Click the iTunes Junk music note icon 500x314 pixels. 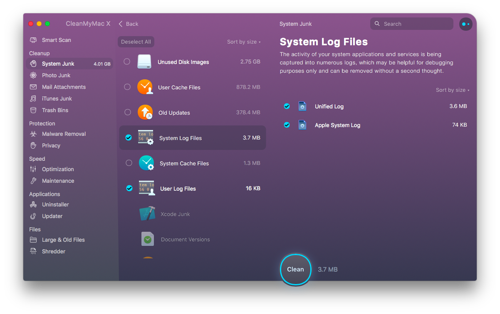[33, 99]
